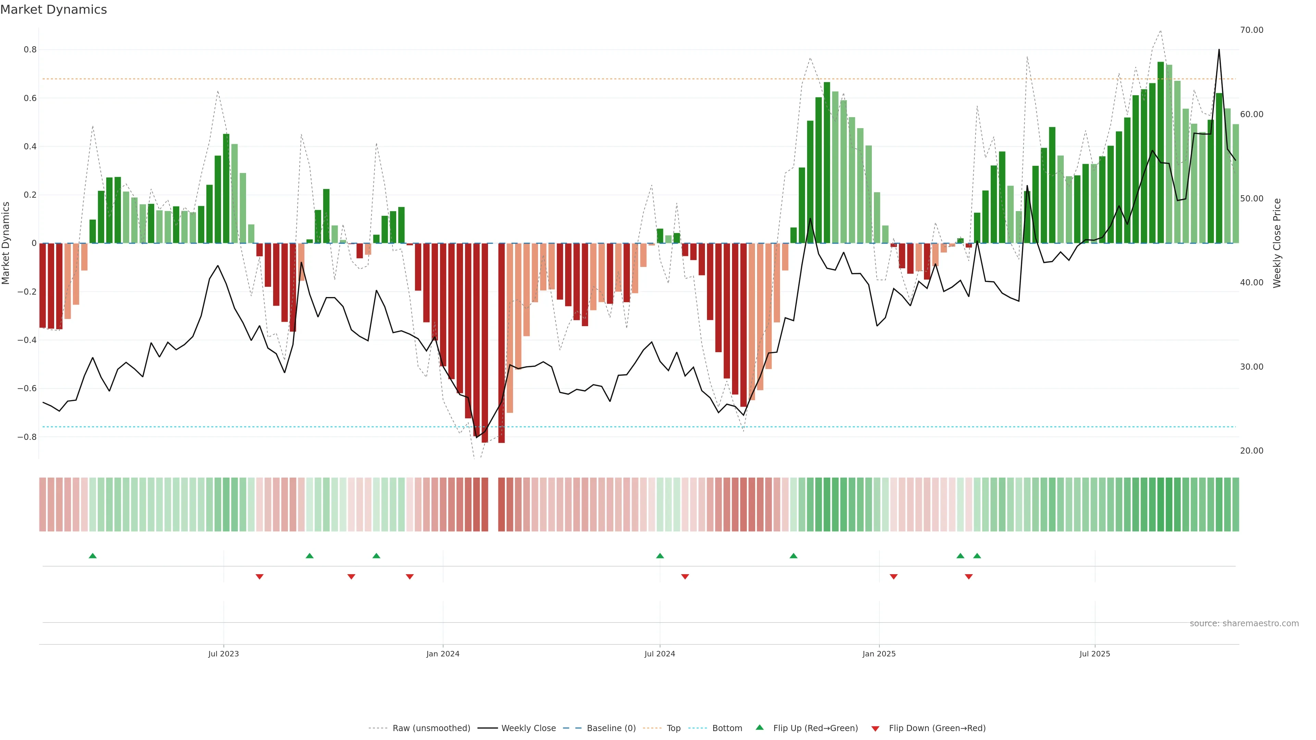The image size is (1316, 740).
Task: Click the leftmost red Flip Down triangle marker
Action: pyautogui.click(x=259, y=577)
